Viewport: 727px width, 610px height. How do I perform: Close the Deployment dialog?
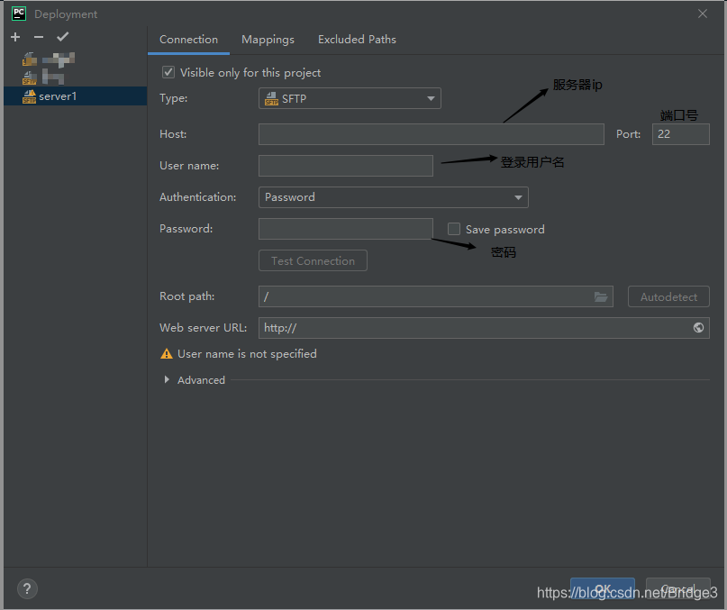point(703,14)
